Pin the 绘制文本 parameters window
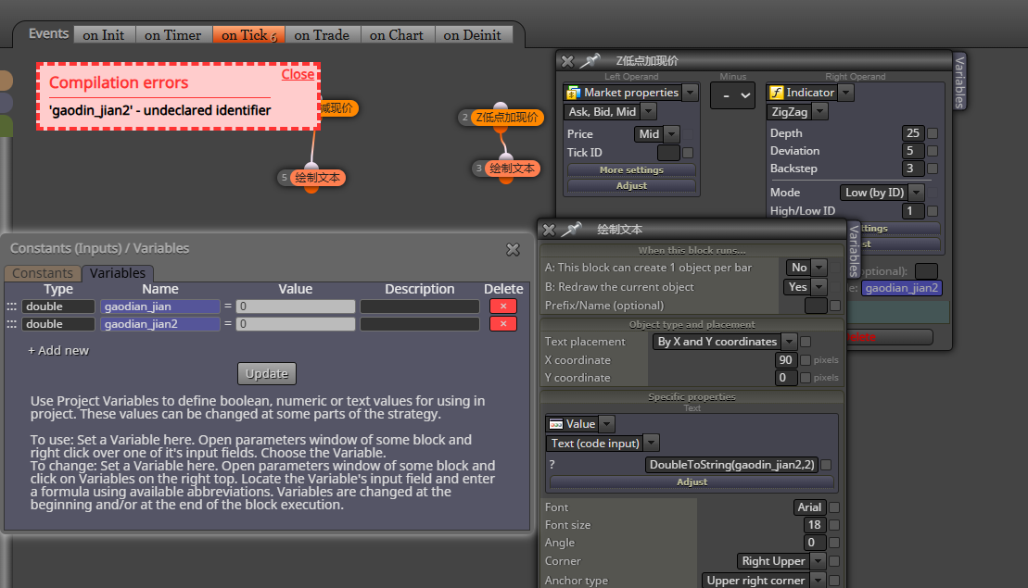 click(x=572, y=229)
